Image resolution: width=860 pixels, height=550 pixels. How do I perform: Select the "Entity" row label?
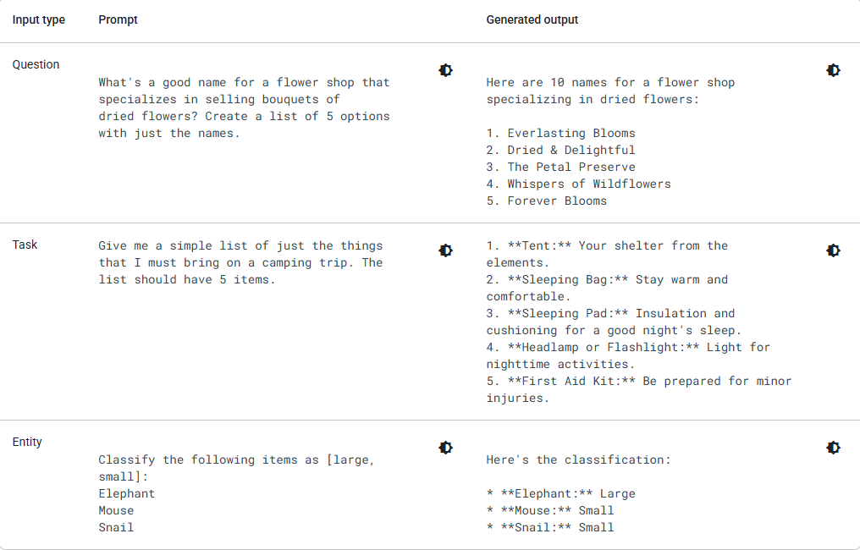[x=27, y=442]
